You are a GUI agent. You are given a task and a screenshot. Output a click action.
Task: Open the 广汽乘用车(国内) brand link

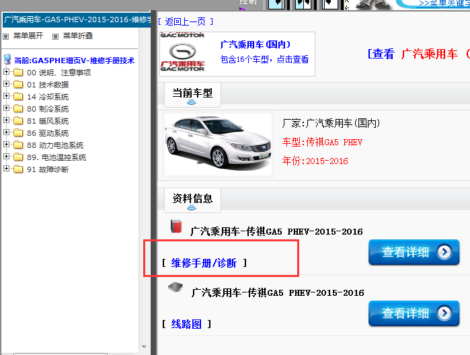(x=255, y=44)
